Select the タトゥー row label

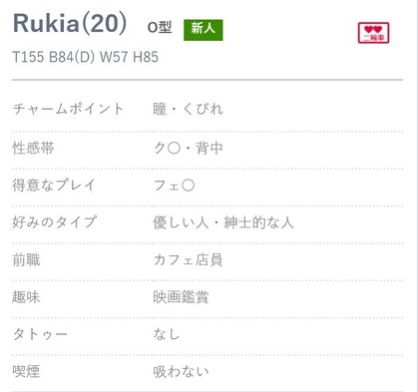tap(40, 334)
